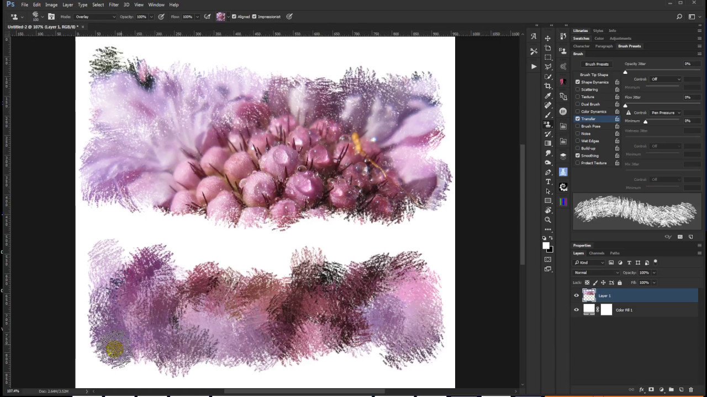
Task: Hide Layer 1 with eye icon
Action: (x=576, y=296)
